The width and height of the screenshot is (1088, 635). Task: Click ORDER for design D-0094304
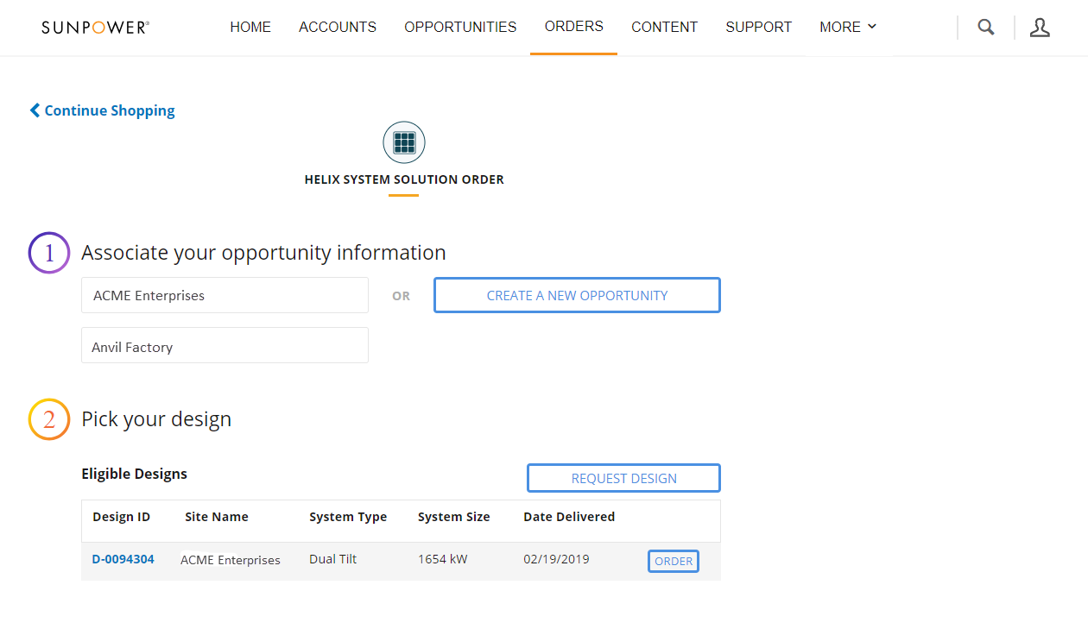(x=673, y=561)
